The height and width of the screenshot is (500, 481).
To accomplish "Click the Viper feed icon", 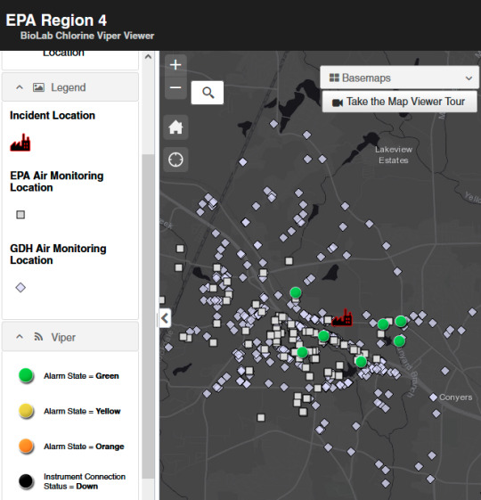I will 38,337.
